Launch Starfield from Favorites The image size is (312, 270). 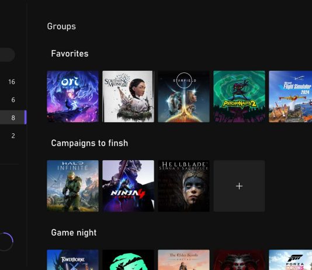pos(183,96)
